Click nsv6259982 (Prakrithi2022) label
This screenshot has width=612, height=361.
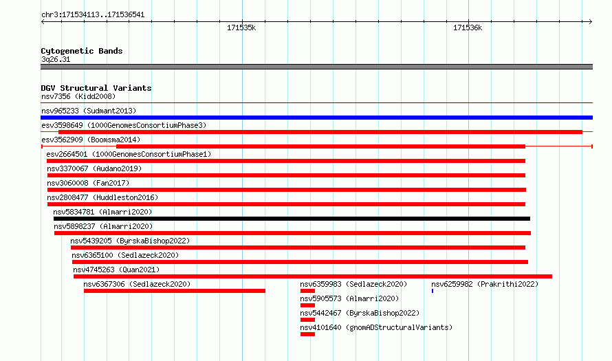pyautogui.click(x=484, y=284)
